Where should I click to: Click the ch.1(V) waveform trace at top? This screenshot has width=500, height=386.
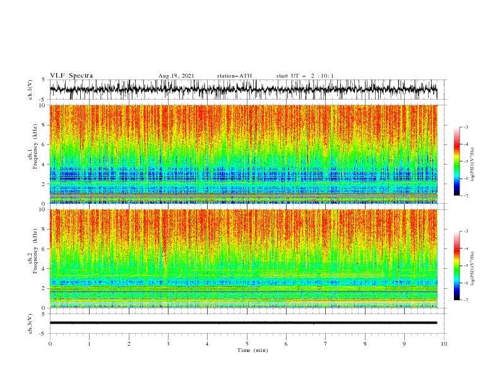click(244, 90)
